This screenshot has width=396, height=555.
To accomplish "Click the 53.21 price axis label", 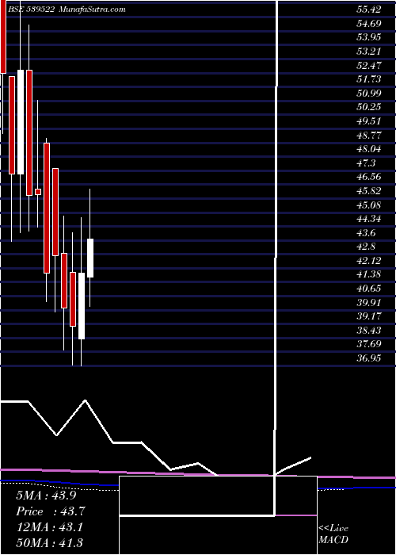I will coord(369,52).
